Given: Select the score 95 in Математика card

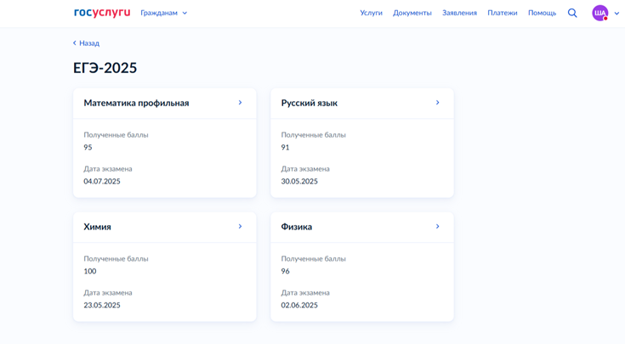Looking at the screenshot, I should pos(88,147).
